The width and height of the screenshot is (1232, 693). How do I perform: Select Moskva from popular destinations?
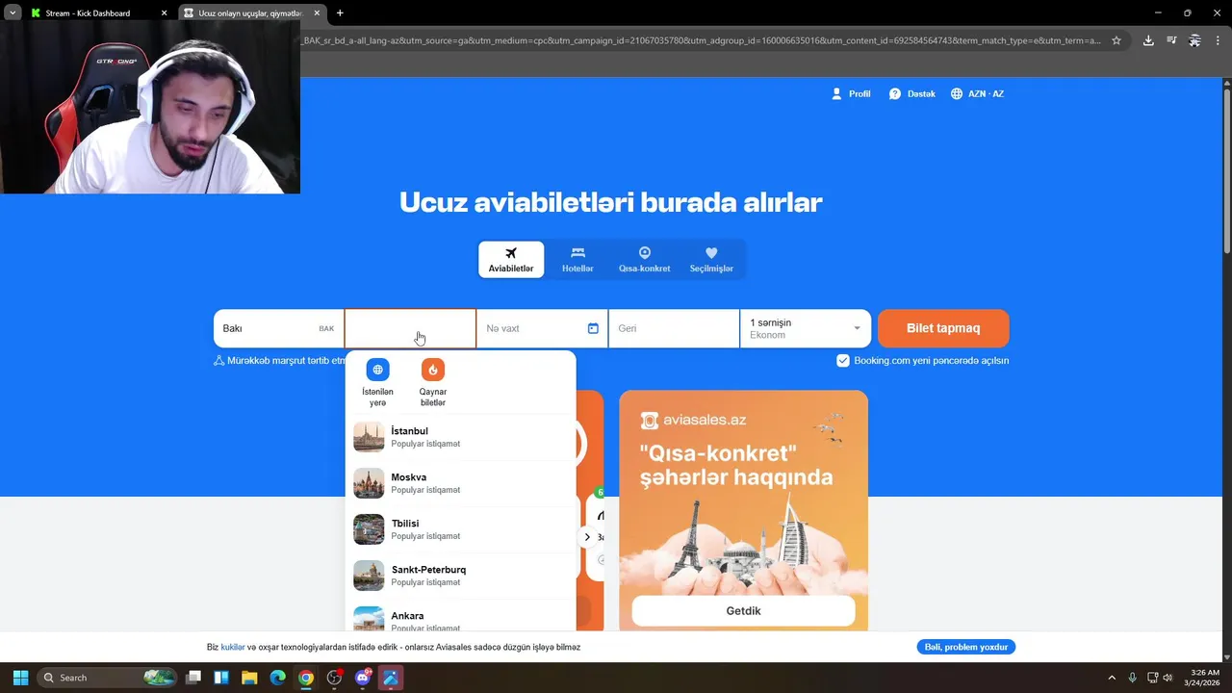point(460,483)
